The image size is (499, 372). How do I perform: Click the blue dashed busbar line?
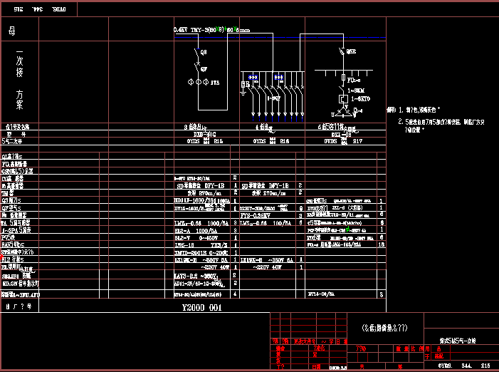click(x=280, y=38)
